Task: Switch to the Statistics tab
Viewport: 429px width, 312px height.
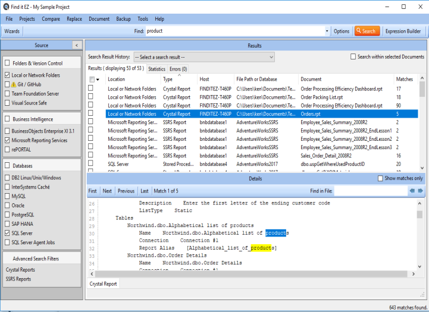Action: tap(156, 69)
